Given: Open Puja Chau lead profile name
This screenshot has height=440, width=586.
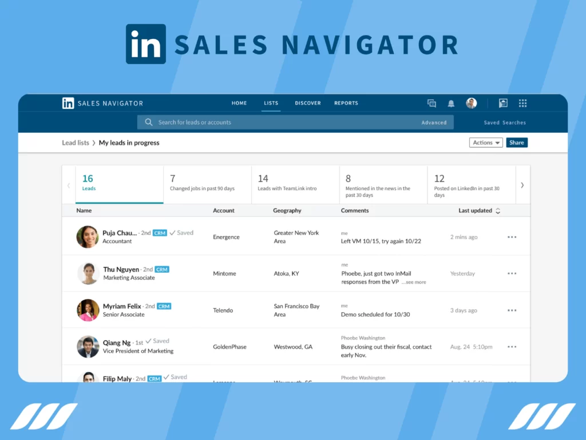Looking at the screenshot, I should point(120,233).
